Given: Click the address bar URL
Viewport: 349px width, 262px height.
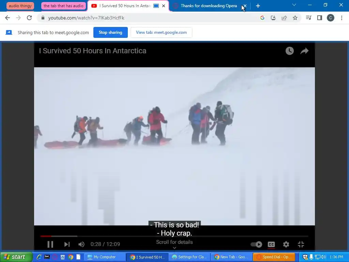Looking at the screenshot, I should click(86, 18).
